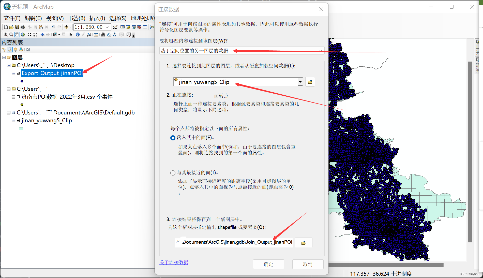Click the output path field for Join_Output_jinanPOI

pyautogui.click(x=234, y=242)
